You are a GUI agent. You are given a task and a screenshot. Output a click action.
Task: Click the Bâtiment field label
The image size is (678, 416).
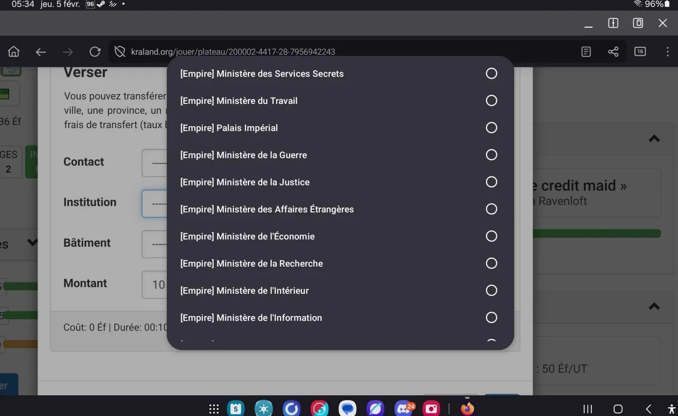click(x=87, y=243)
